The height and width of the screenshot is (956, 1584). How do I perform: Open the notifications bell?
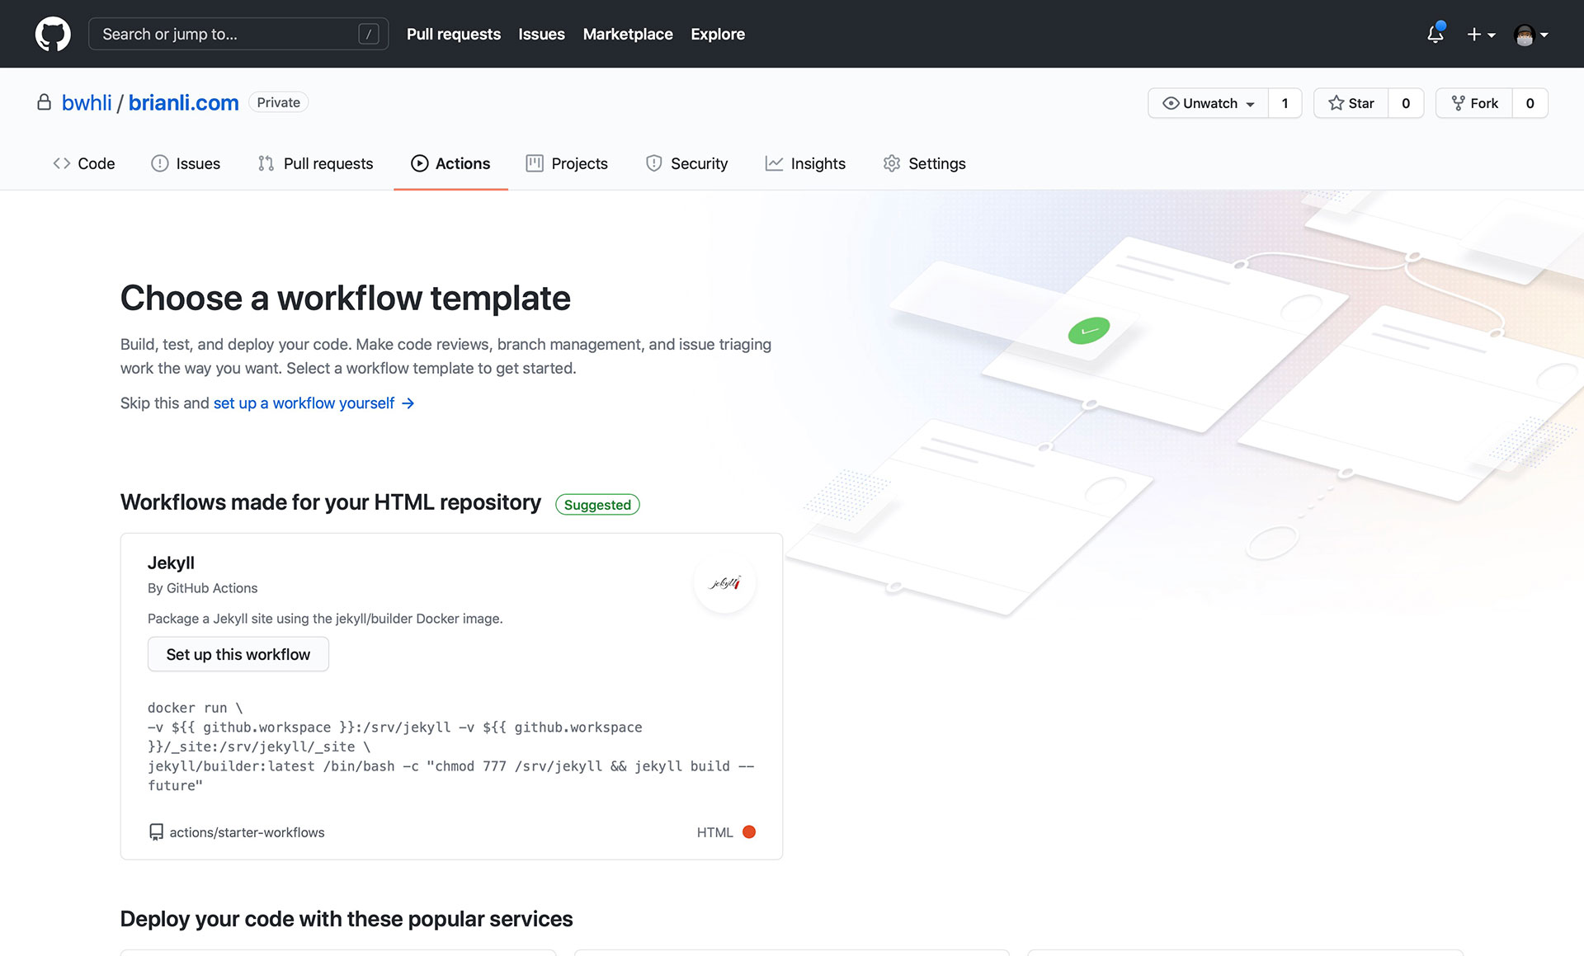(x=1435, y=34)
